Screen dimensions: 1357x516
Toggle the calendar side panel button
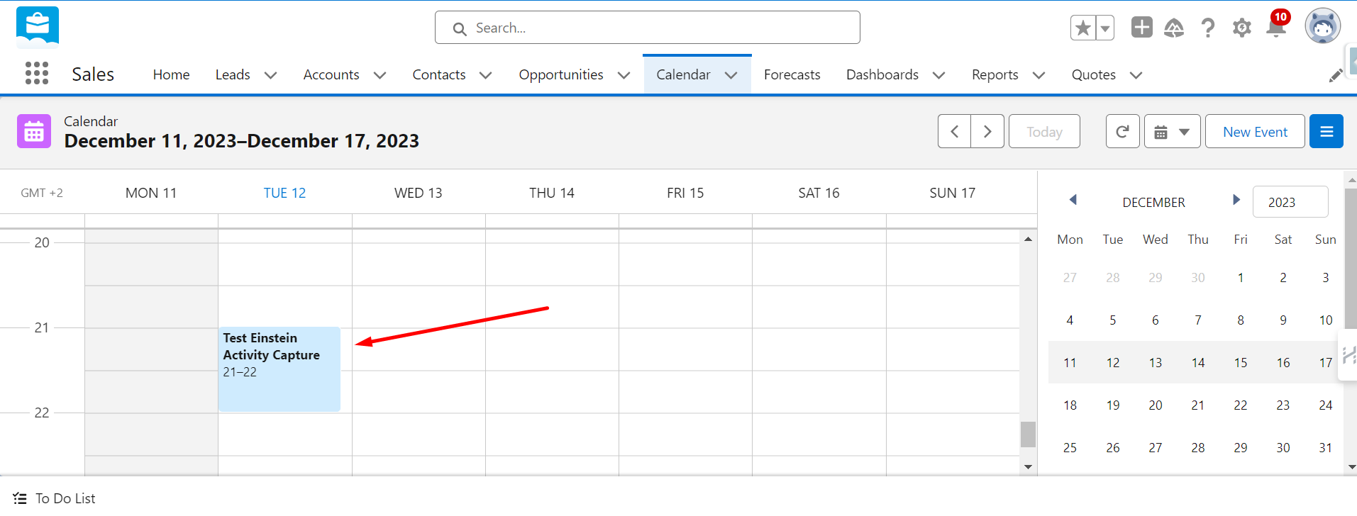1326,132
